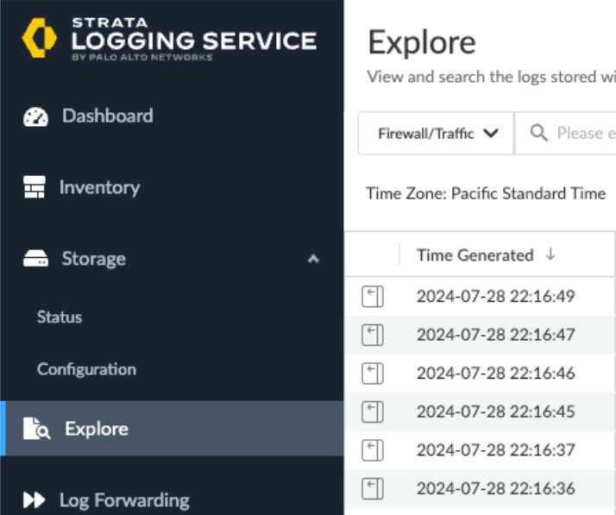The height and width of the screenshot is (515, 616).
Task: Click the Storage drive icon
Action: coord(35,259)
